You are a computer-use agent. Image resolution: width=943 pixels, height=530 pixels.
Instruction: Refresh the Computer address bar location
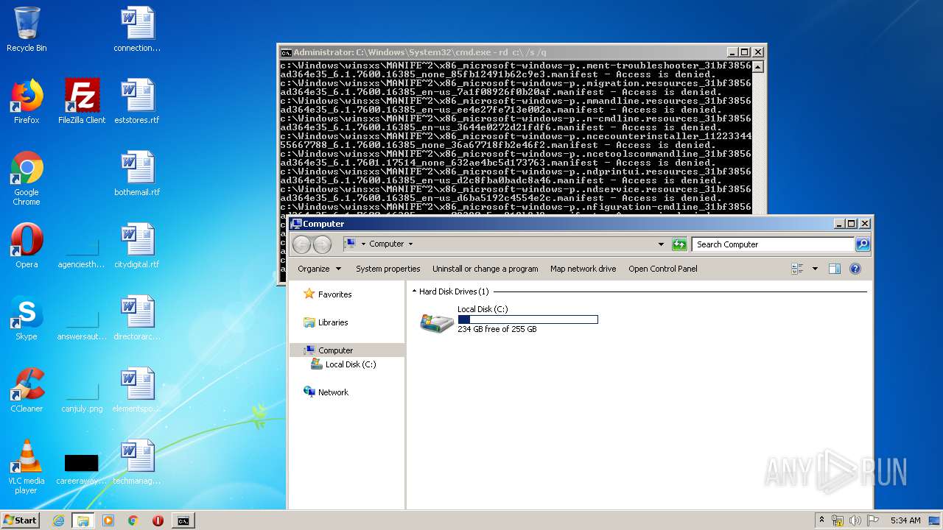tap(679, 244)
